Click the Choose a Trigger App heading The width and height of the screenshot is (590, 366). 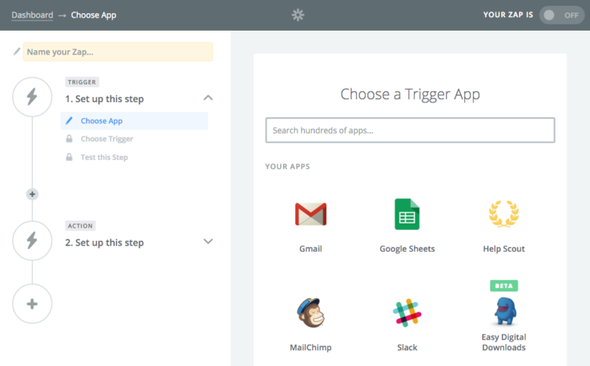(x=410, y=94)
